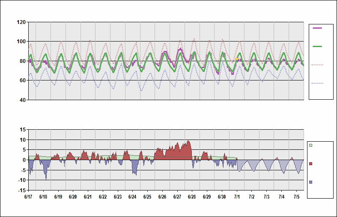Screen dimensions: 337x217
Task: Click the tallest red peak near 6/27
Action: pyautogui.click(x=188, y=141)
